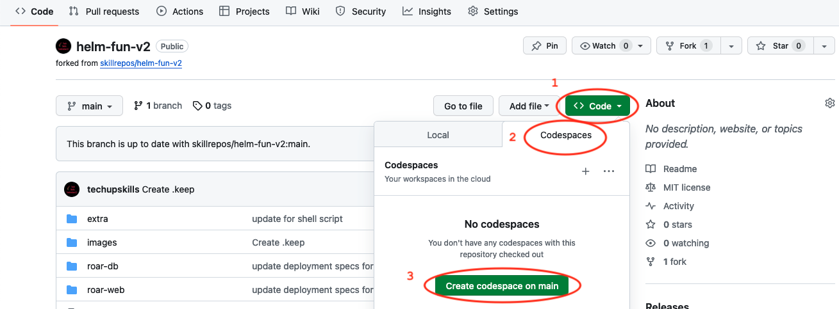Switch to the Actions tab

(x=179, y=11)
